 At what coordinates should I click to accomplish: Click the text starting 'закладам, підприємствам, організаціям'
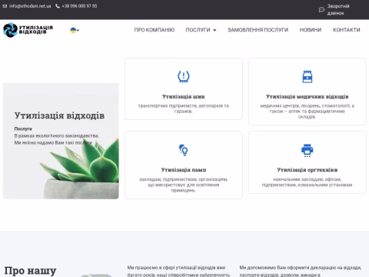point(184,185)
